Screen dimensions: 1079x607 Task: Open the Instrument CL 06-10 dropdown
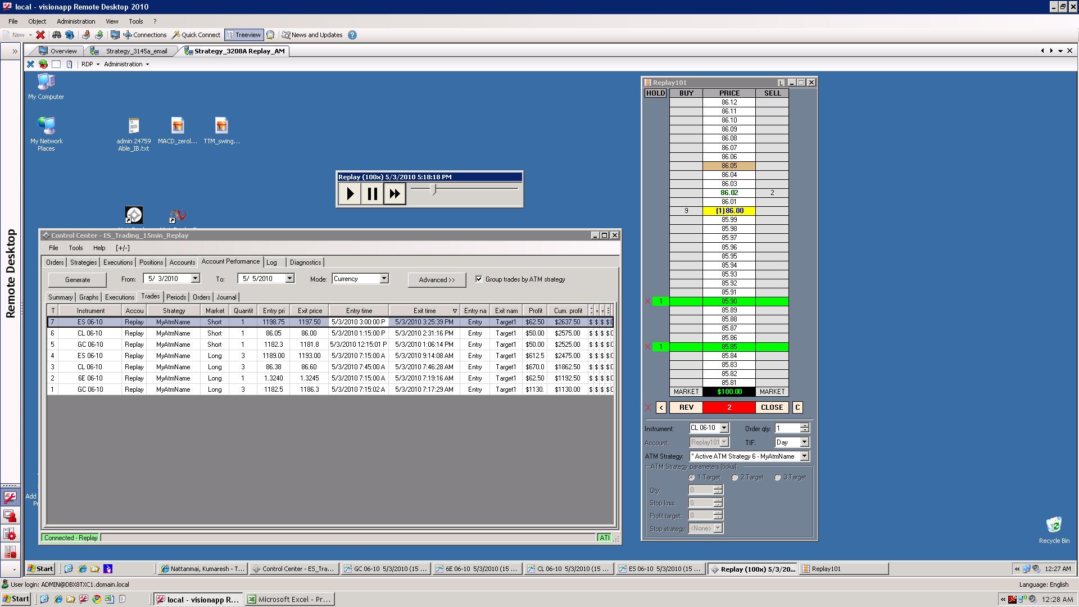click(724, 428)
